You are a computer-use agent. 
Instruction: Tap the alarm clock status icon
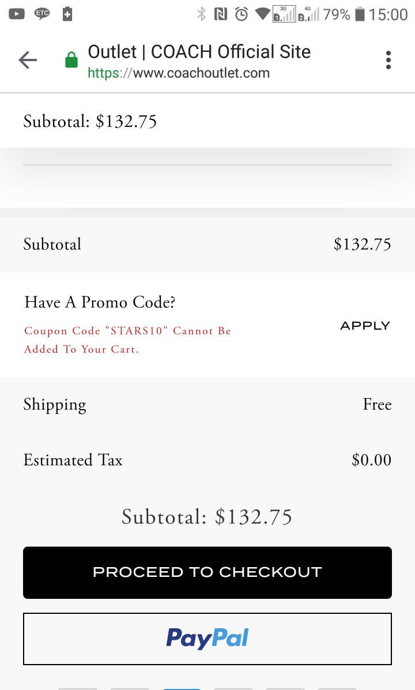click(x=242, y=14)
